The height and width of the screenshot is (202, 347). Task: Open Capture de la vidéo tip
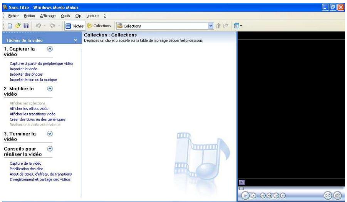tap(25, 163)
